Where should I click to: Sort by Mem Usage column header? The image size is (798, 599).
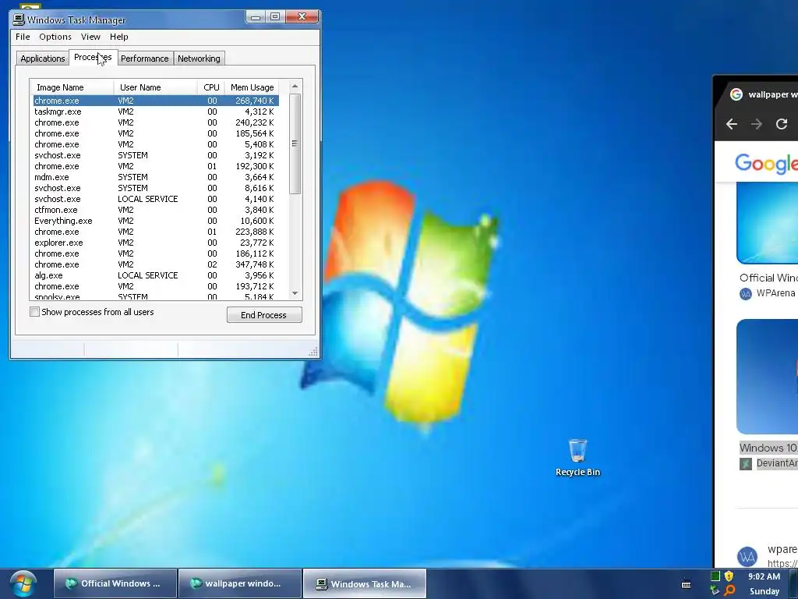tap(252, 87)
